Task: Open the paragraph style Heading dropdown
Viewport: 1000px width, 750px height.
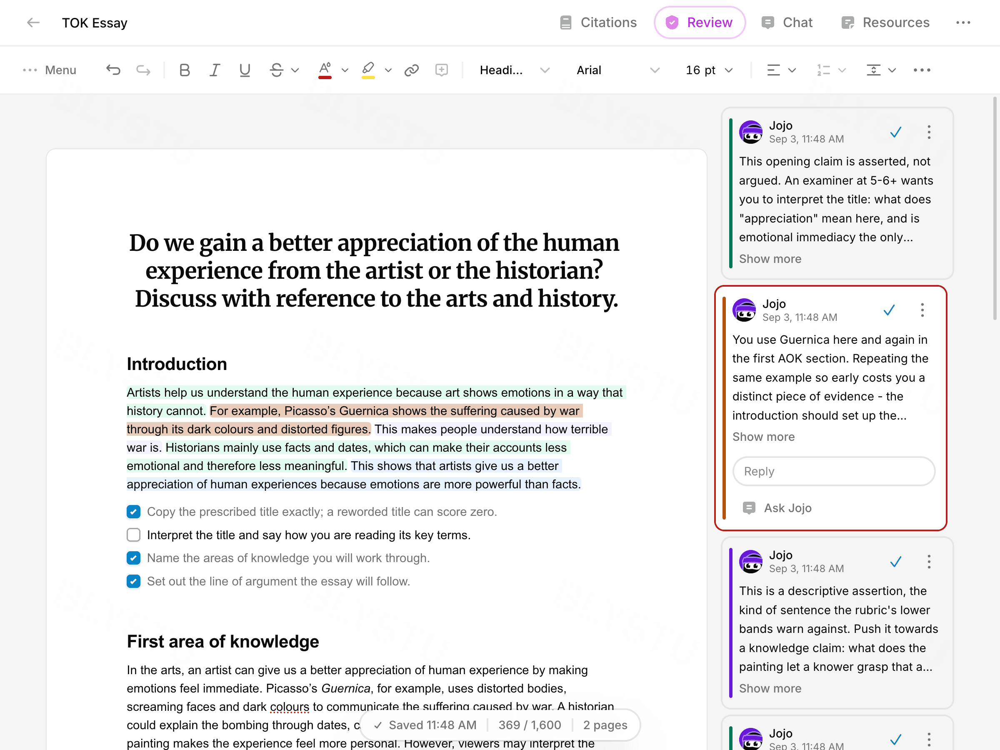Action: click(x=514, y=70)
